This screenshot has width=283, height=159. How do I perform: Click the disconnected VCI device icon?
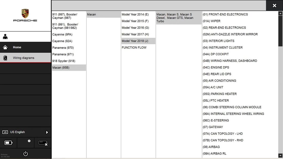click(x=43, y=143)
